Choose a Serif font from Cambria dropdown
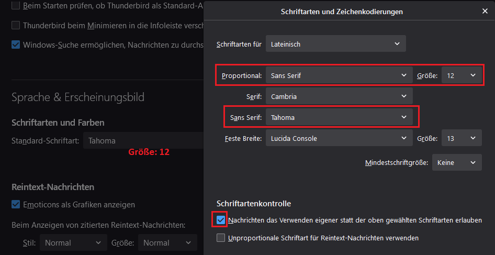Image resolution: width=495 pixels, height=255 pixels. point(339,96)
